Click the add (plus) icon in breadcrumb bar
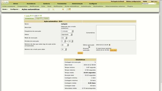 [49, 9]
